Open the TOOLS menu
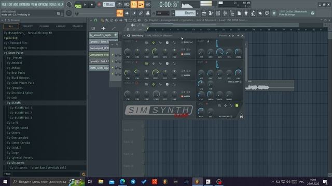Screen dimensions: 332x186 pos(53,4)
